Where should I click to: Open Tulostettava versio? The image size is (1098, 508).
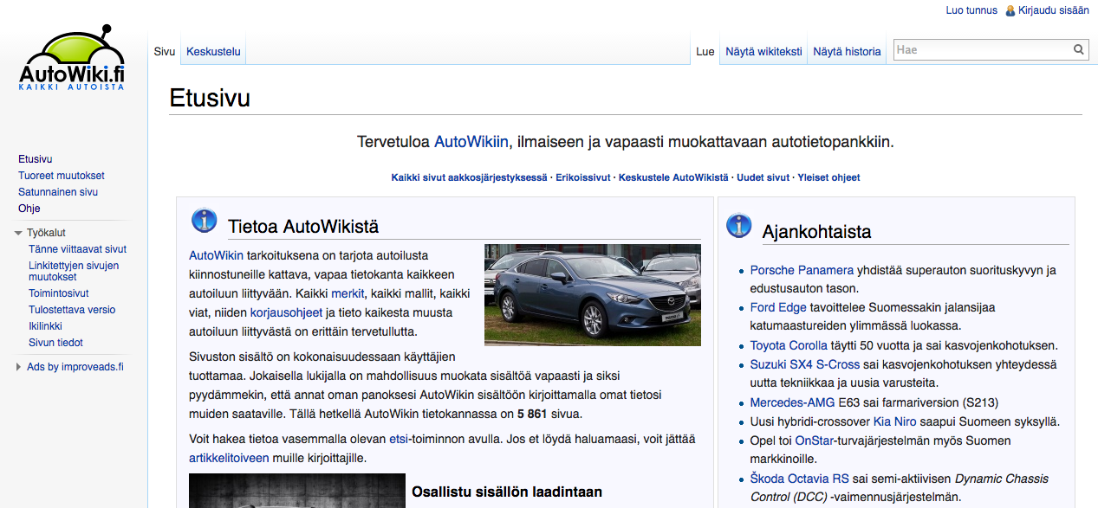pos(72,310)
